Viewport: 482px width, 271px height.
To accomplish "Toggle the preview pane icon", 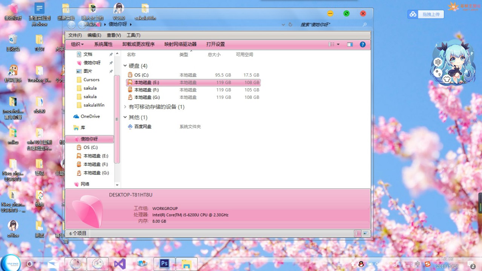I will pos(350,44).
